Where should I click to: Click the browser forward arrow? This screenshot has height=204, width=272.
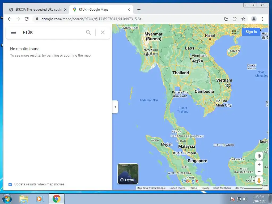point(18,19)
